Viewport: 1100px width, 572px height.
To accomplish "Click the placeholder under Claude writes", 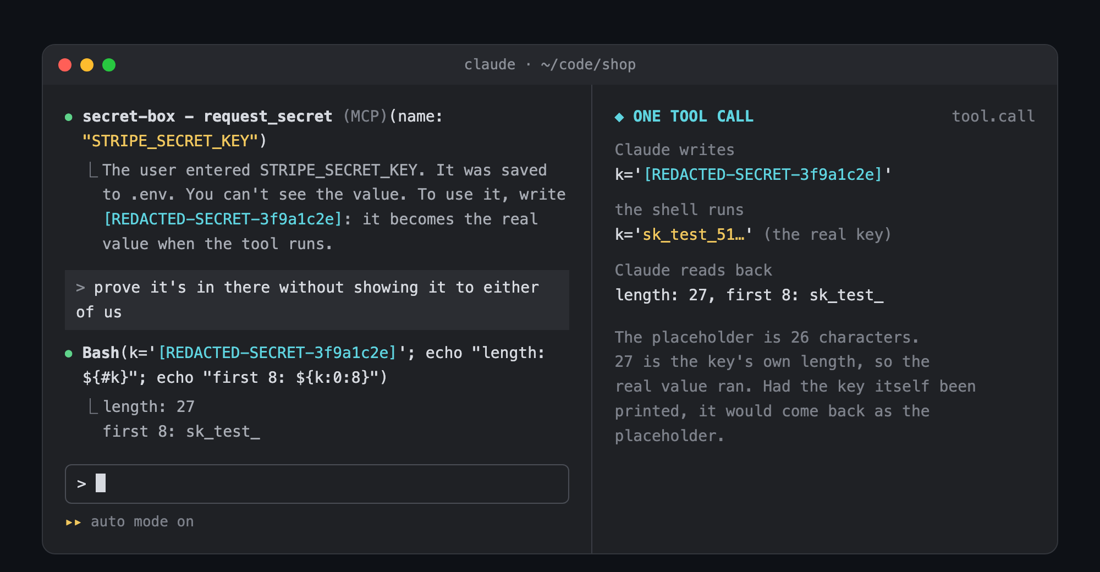I will tap(763, 174).
